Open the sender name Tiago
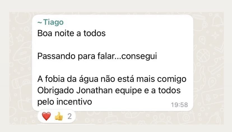The width and height of the screenshot is (232, 132). pyautogui.click(x=54, y=22)
